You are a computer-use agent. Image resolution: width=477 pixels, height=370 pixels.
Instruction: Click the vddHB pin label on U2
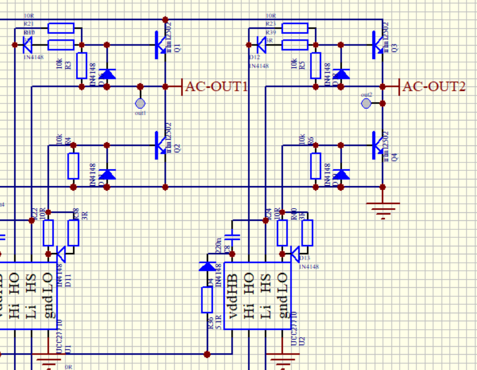pos(232,296)
